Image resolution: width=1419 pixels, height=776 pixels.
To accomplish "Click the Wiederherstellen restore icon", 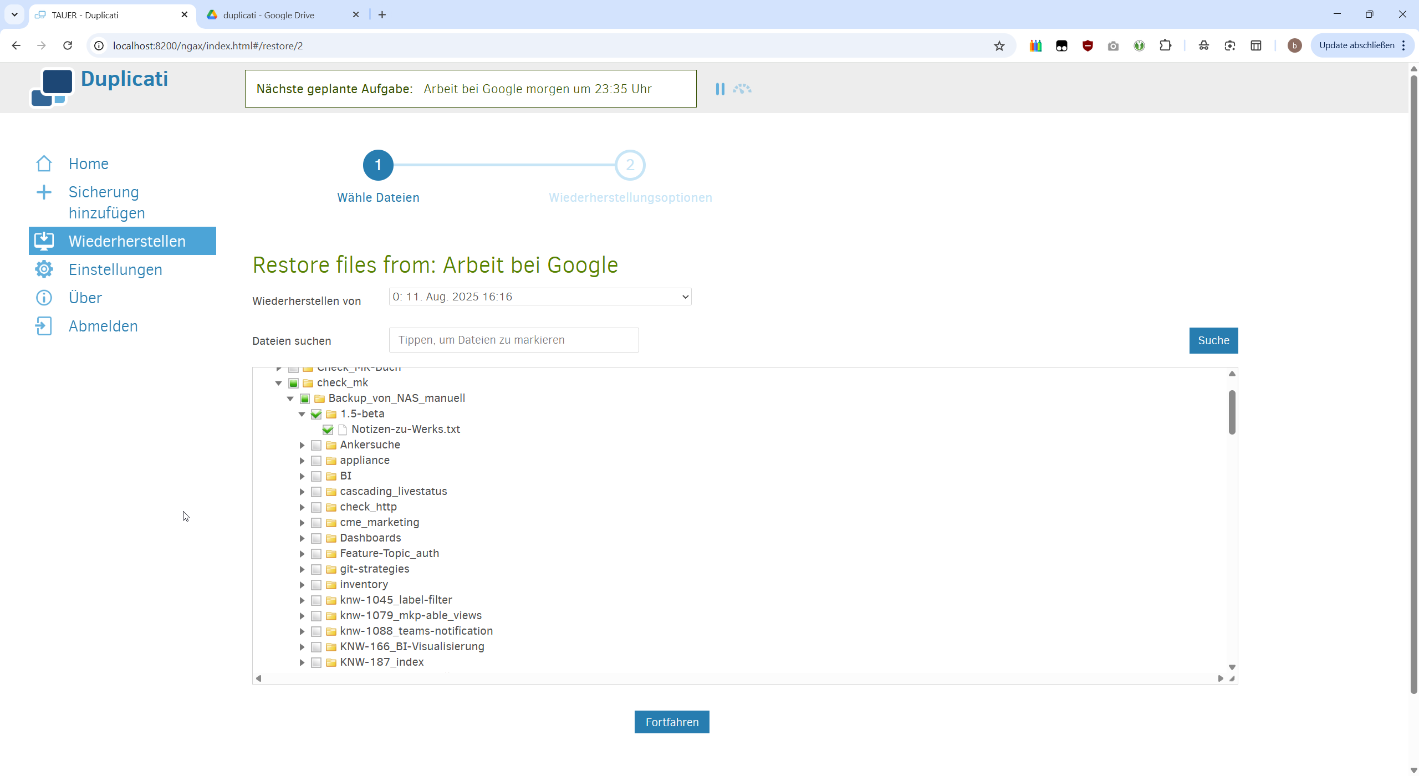I will point(44,241).
